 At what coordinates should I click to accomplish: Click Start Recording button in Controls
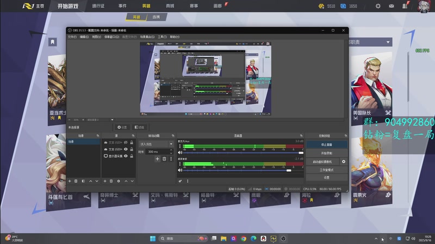click(x=327, y=153)
